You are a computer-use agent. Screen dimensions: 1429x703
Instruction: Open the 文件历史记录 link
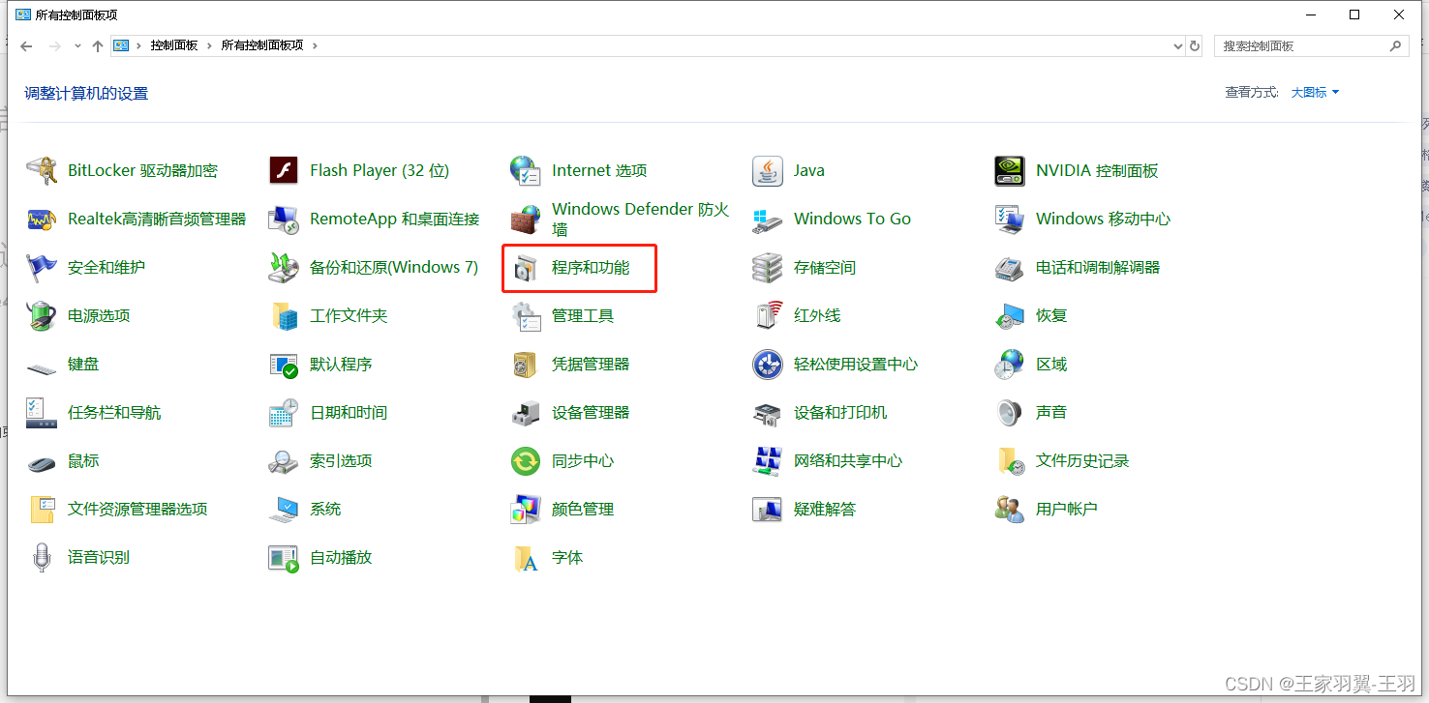tap(1082, 461)
